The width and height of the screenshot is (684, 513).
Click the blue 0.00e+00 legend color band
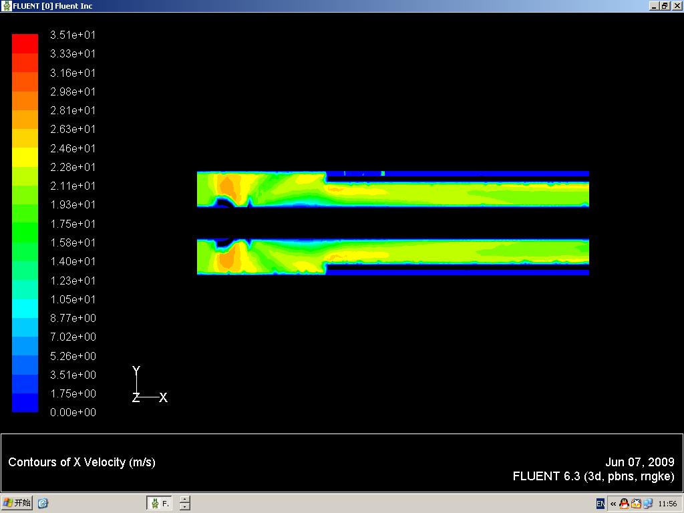coord(25,403)
